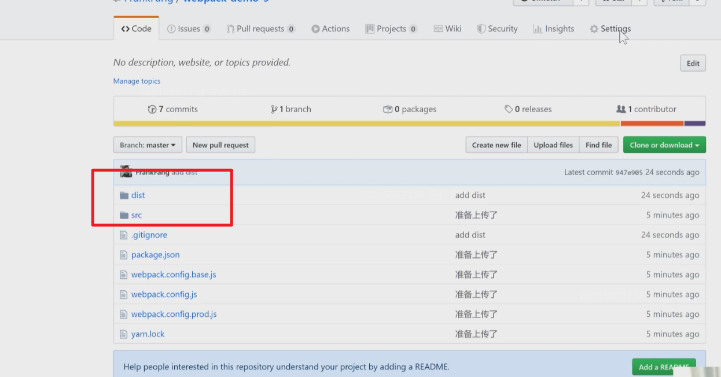Click the dist folder icon
The image size is (721, 377).
click(x=124, y=195)
